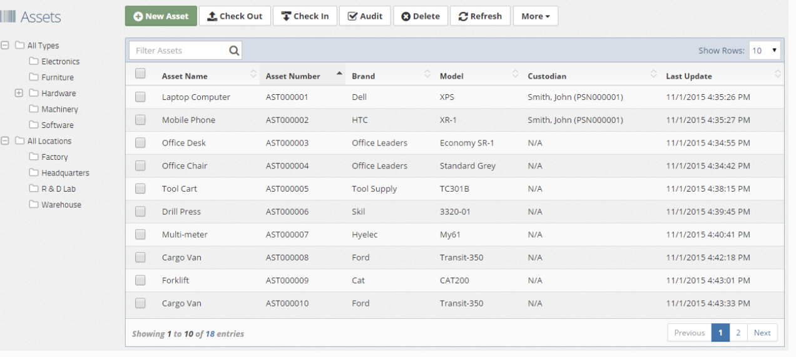Click the Next pagination link
The height and width of the screenshot is (357, 796).
762,333
